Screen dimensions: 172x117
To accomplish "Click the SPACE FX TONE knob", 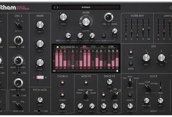I will (115, 106).
